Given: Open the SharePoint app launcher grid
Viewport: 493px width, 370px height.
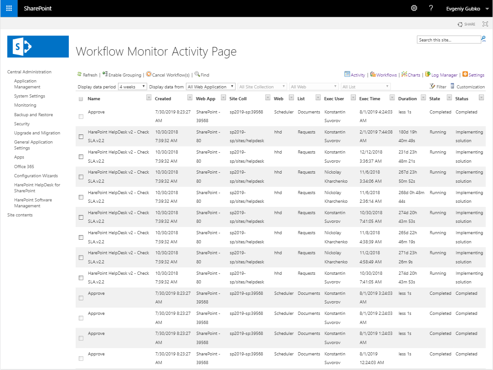Looking at the screenshot, I should [9, 8].
